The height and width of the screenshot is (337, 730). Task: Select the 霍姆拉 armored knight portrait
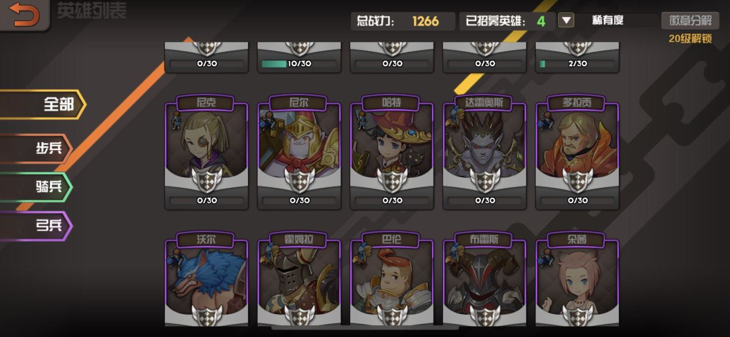point(299,279)
